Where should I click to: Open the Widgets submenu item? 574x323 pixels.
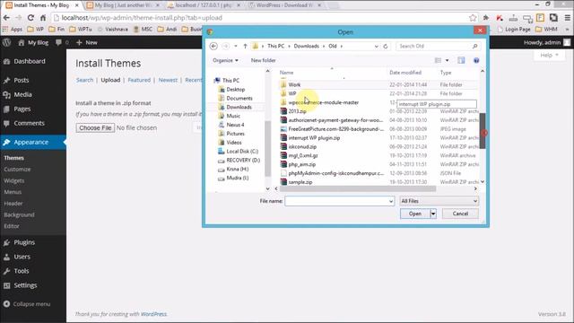click(x=14, y=180)
